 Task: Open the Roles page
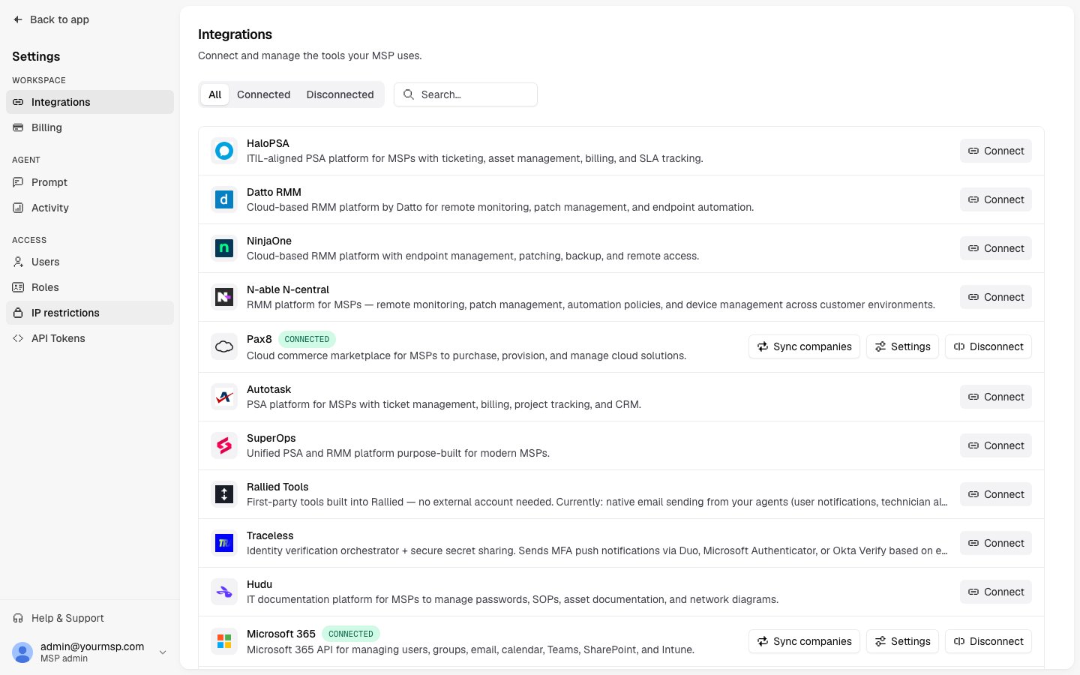[x=90, y=287]
